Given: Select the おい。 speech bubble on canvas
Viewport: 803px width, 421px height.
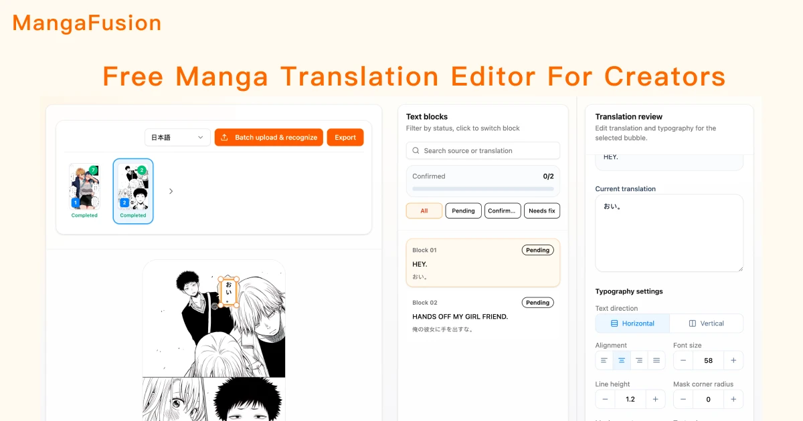Looking at the screenshot, I should click(228, 291).
